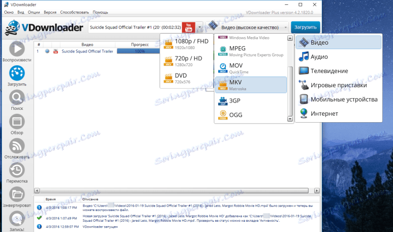Open the Окно menu
The image size is (393, 232).
pos(9,12)
